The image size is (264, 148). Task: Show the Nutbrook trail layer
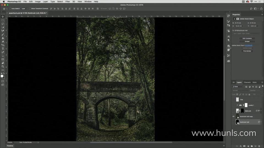tap(233, 122)
